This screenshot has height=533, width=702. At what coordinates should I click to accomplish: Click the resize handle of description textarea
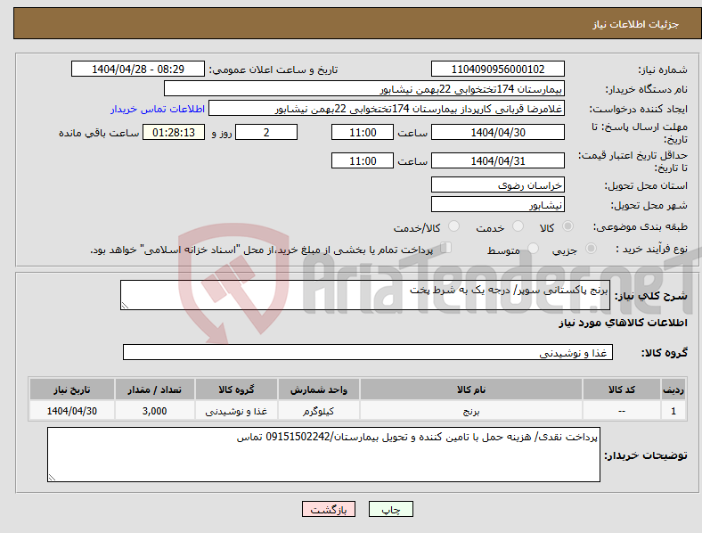point(125,306)
